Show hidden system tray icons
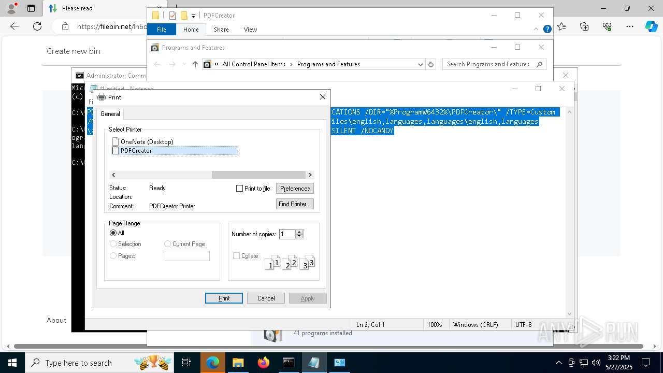663x373 pixels. [x=558, y=363]
